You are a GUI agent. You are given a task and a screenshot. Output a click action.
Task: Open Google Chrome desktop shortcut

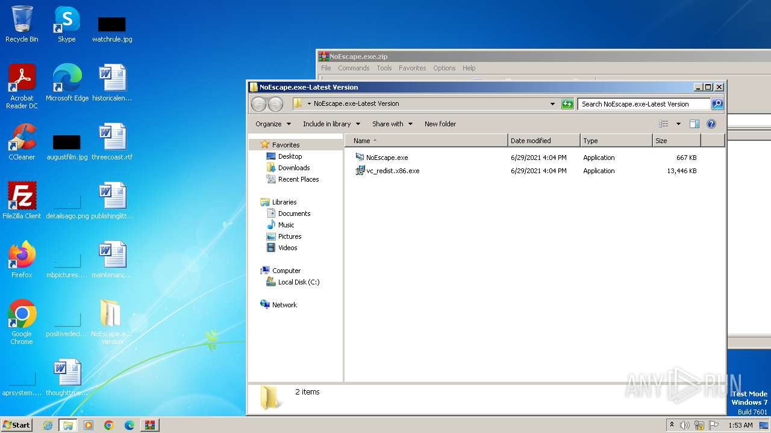point(22,322)
